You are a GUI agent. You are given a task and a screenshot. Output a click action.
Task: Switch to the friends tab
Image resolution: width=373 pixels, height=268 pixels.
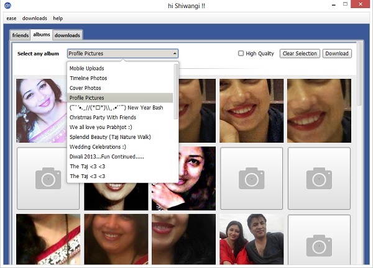click(x=21, y=35)
